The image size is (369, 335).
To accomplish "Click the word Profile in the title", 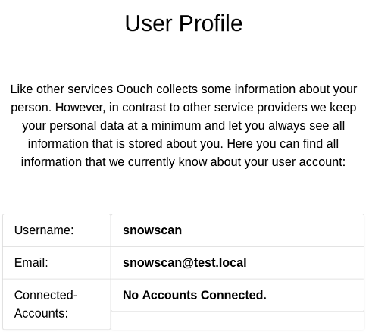I will click(211, 23).
